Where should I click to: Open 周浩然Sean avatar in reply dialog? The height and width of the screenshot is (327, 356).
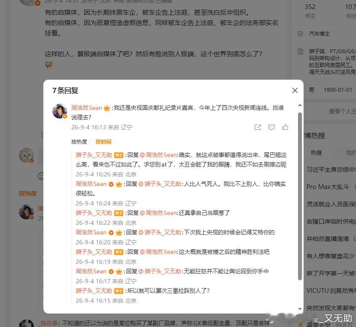tap(60, 111)
